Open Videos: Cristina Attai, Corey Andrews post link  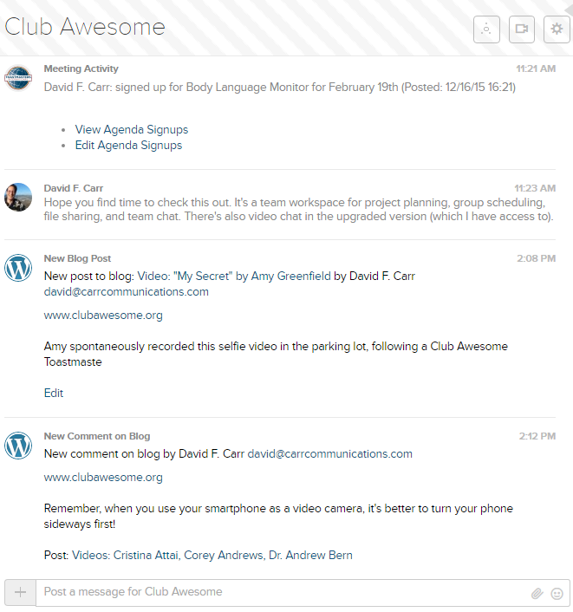[x=212, y=555]
